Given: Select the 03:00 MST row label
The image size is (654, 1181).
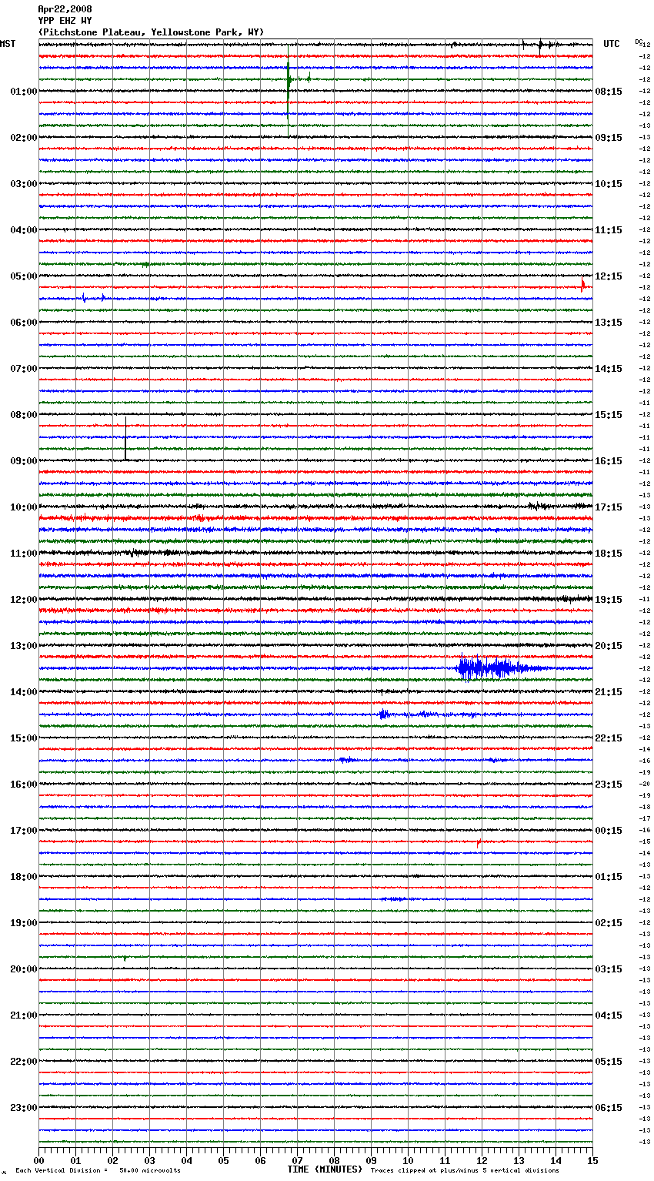Looking at the screenshot, I should coord(23,184).
